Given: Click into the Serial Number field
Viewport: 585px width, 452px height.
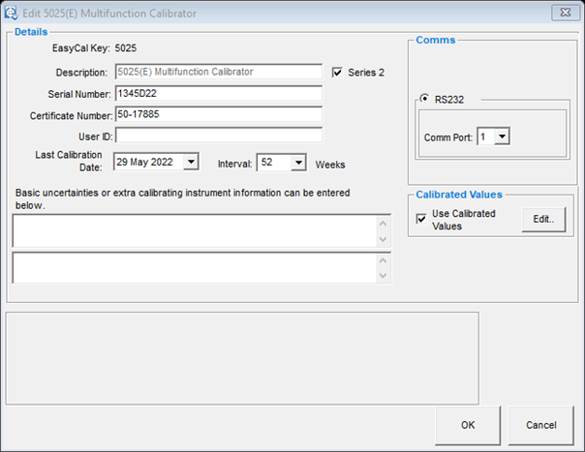Looking at the screenshot, I should point(218,94).
